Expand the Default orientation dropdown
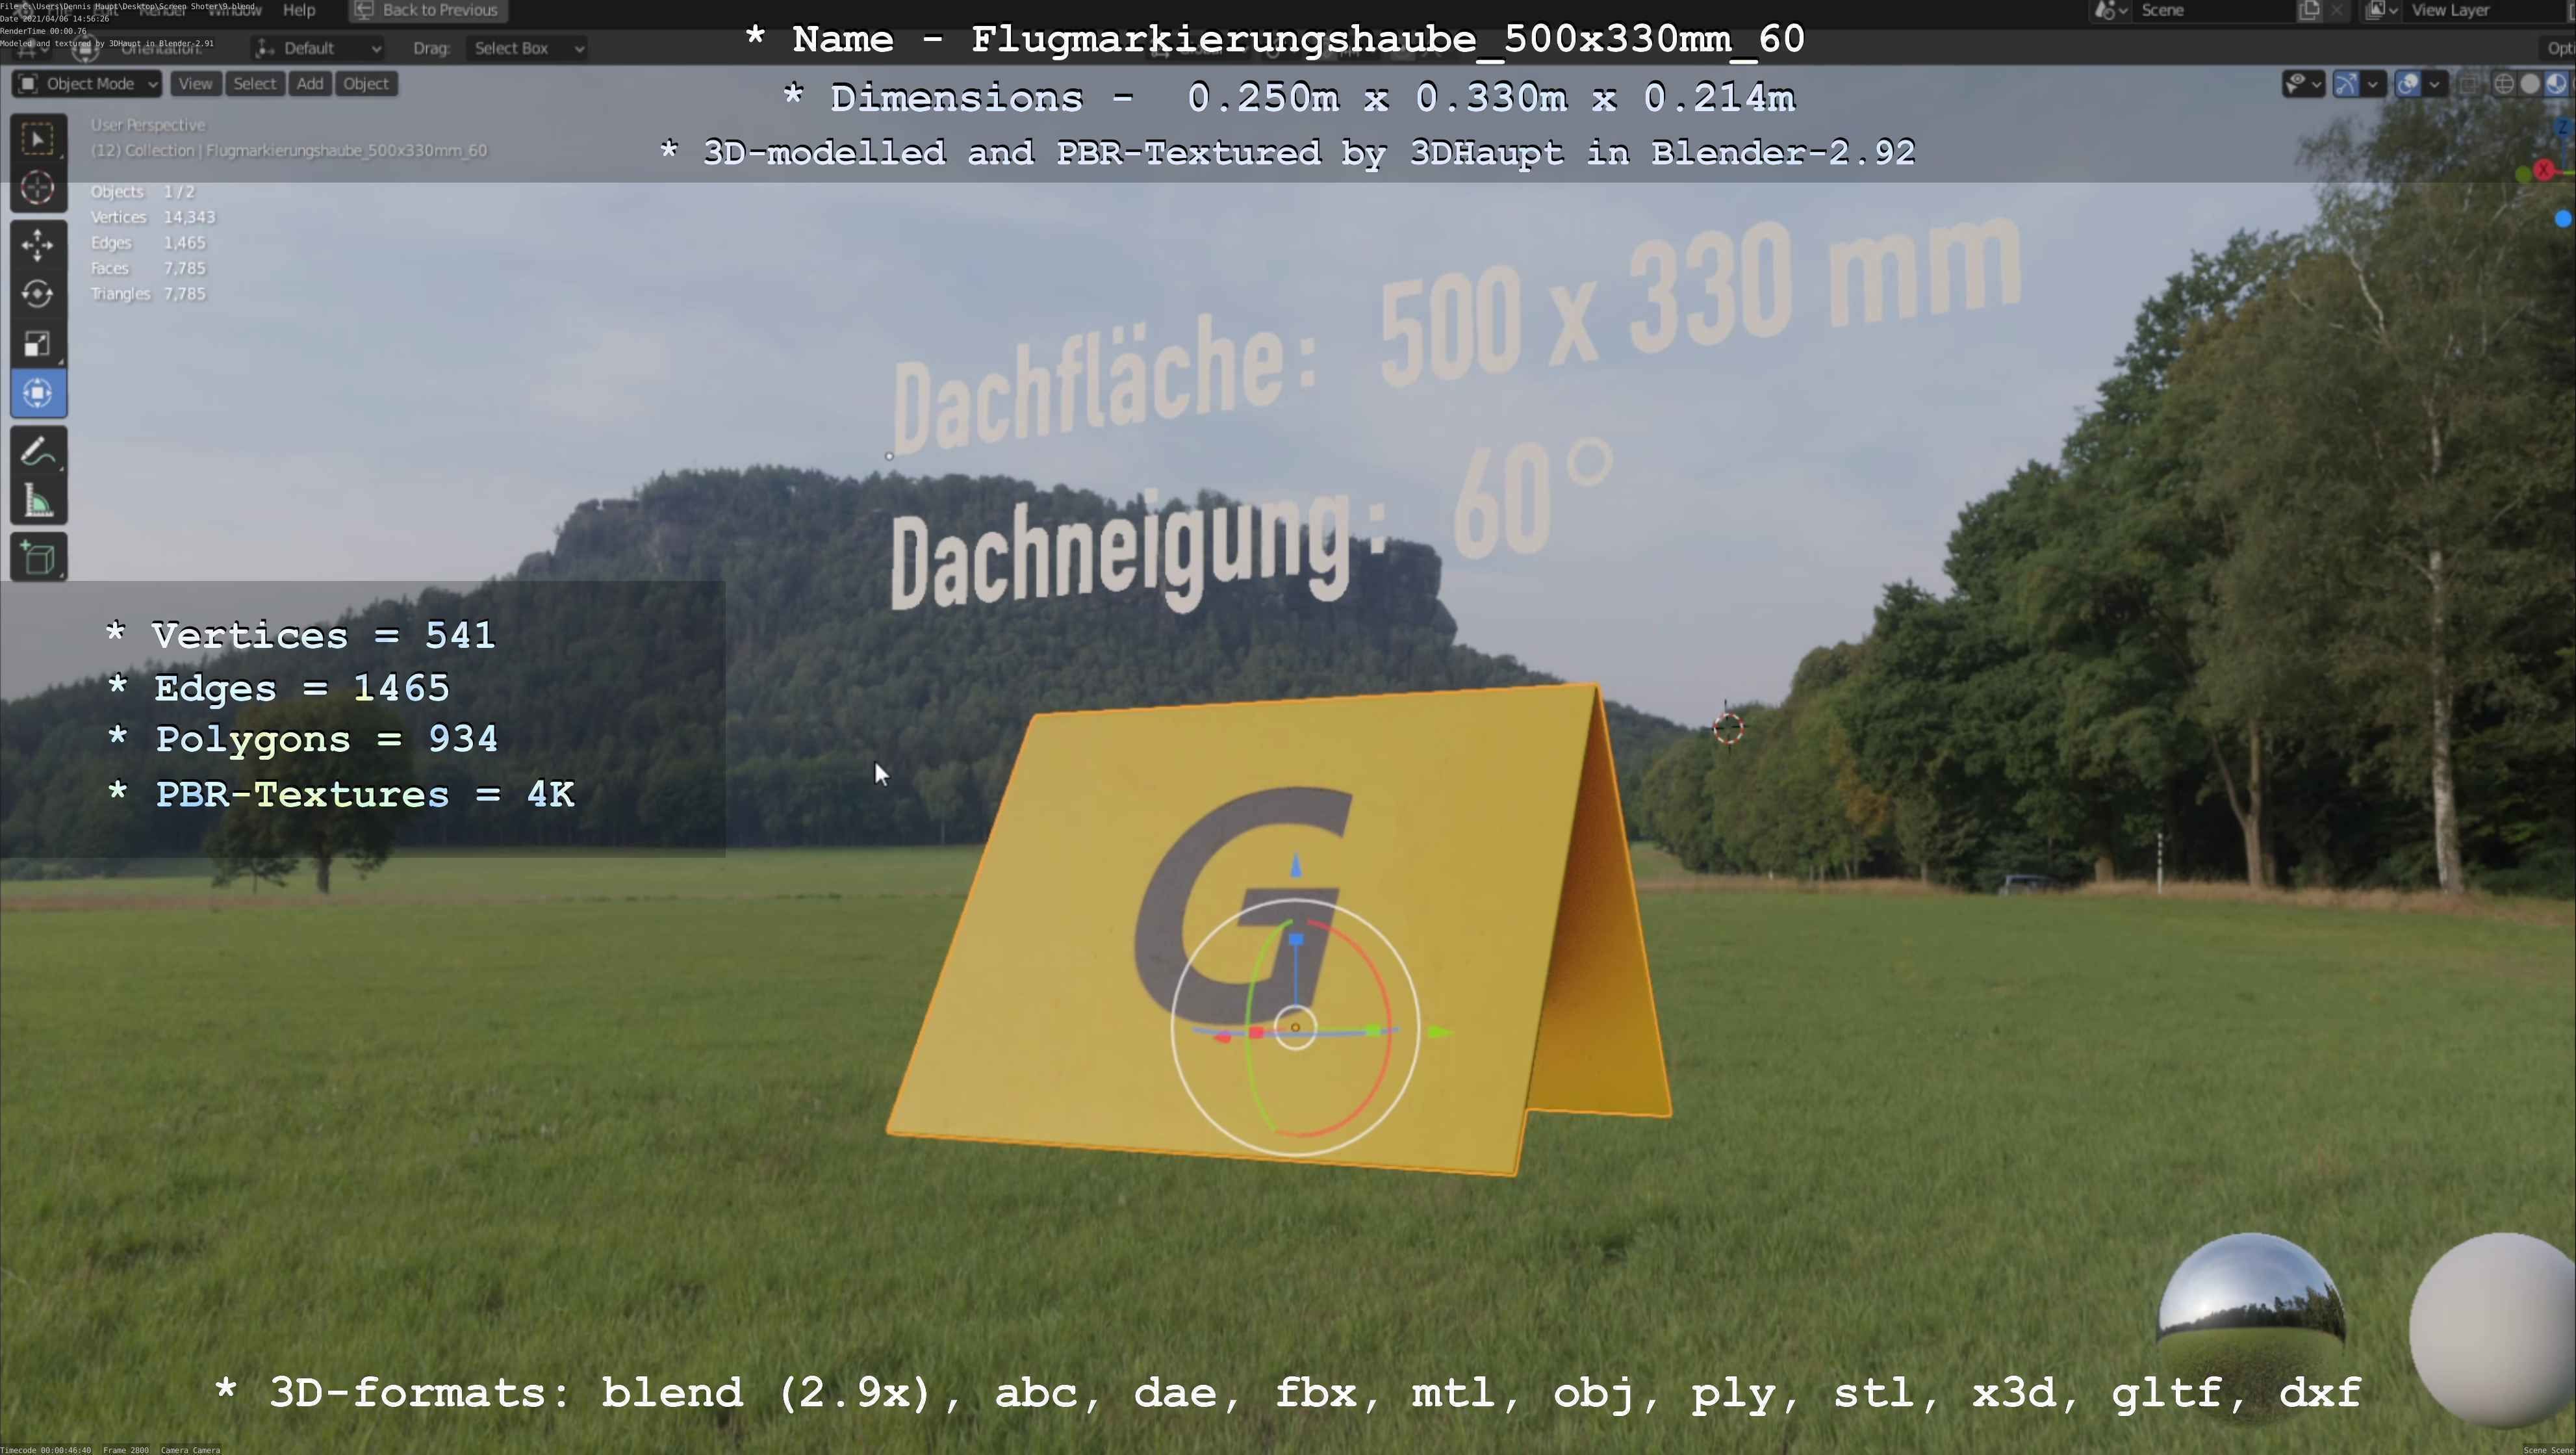The height and width of the screenshot is (1455, 2576). pyautogui.click(x=318, y=48)
